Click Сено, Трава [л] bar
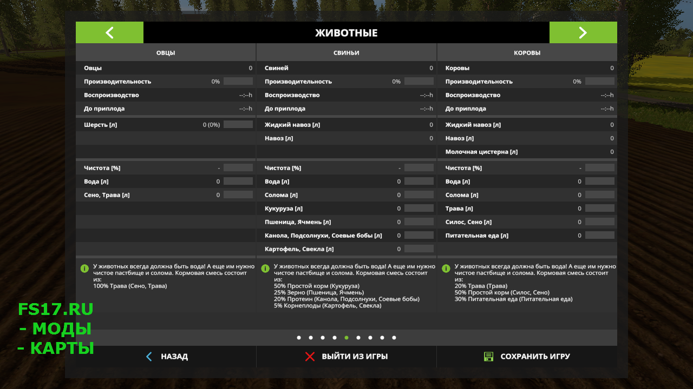Screen dimensions: 693x389 click(x=238, y=195)
